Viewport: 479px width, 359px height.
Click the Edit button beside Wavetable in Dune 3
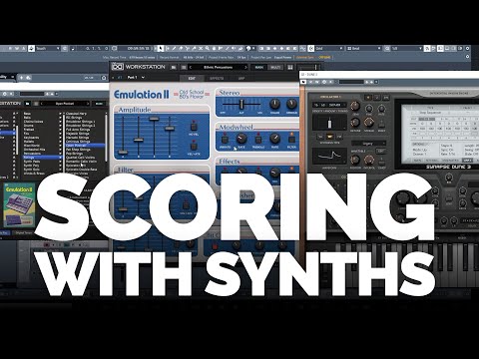381,151
